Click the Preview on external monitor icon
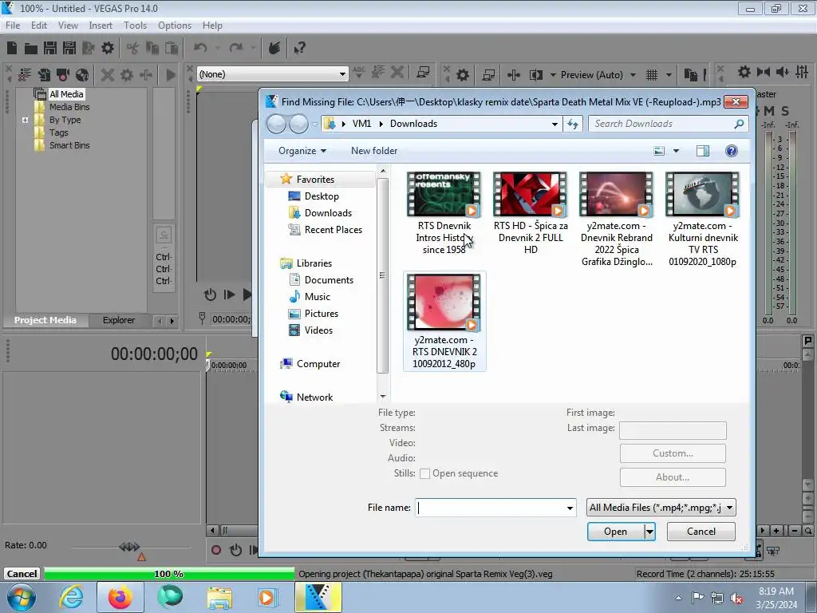The height and width of the screenshot is (613, 817). click(488, 75)
